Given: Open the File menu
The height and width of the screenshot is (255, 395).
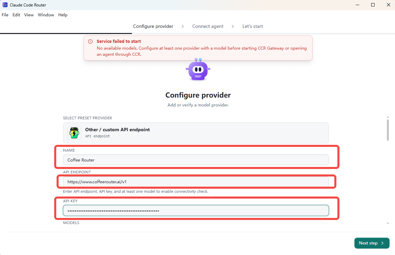Looking at the screenshot, I should point(5,15).
